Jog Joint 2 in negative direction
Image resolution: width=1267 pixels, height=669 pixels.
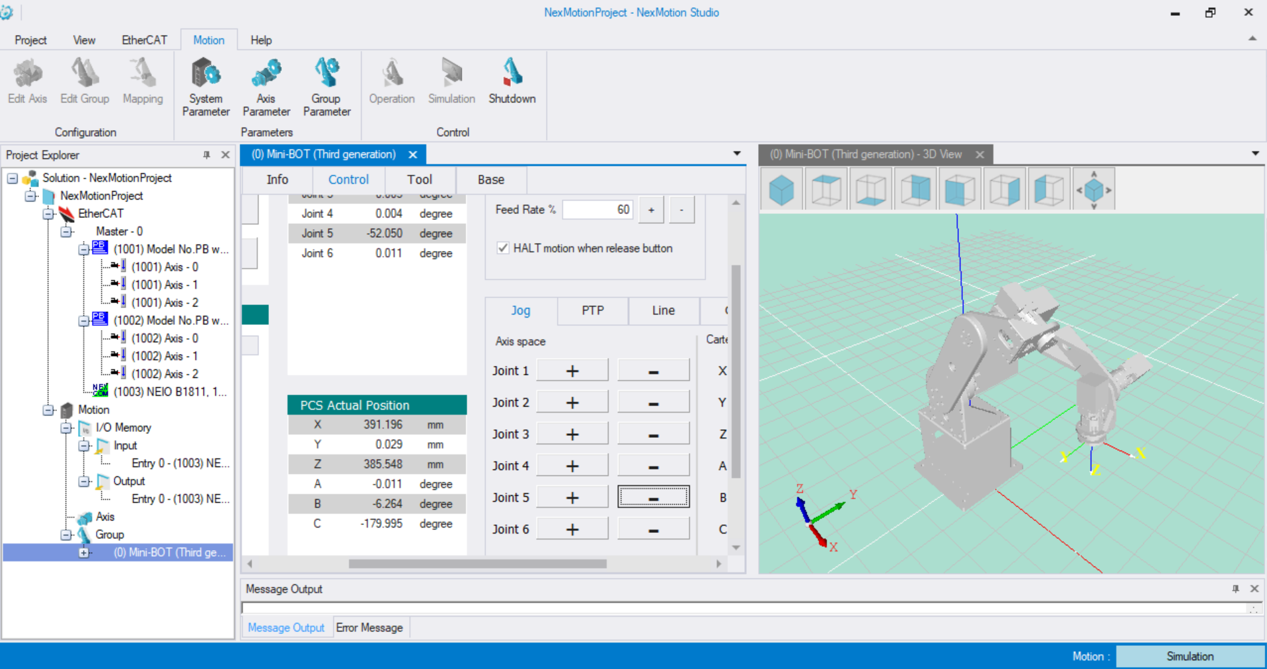[x=654, y=402]
